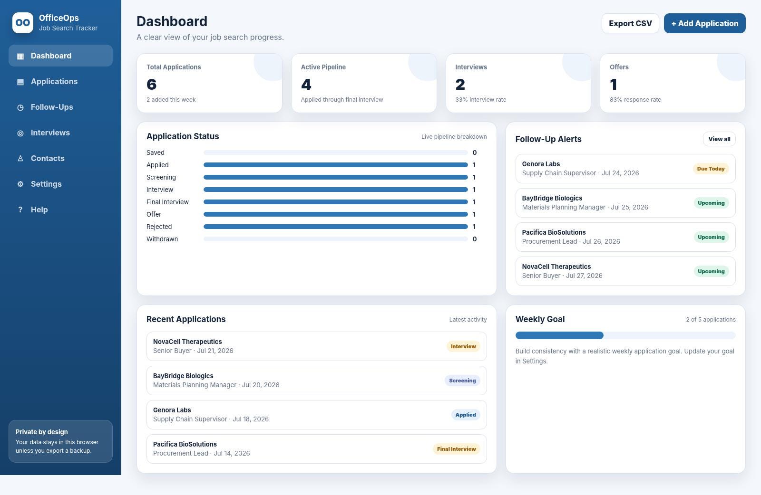Open Genora Labs recent application row

pos(317,415)
